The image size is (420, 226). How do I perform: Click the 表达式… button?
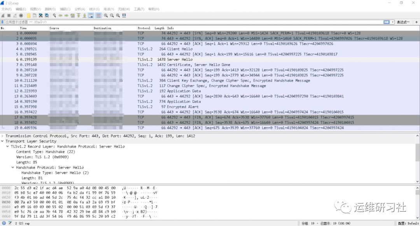pyautogui.click(x=403, y=22)
